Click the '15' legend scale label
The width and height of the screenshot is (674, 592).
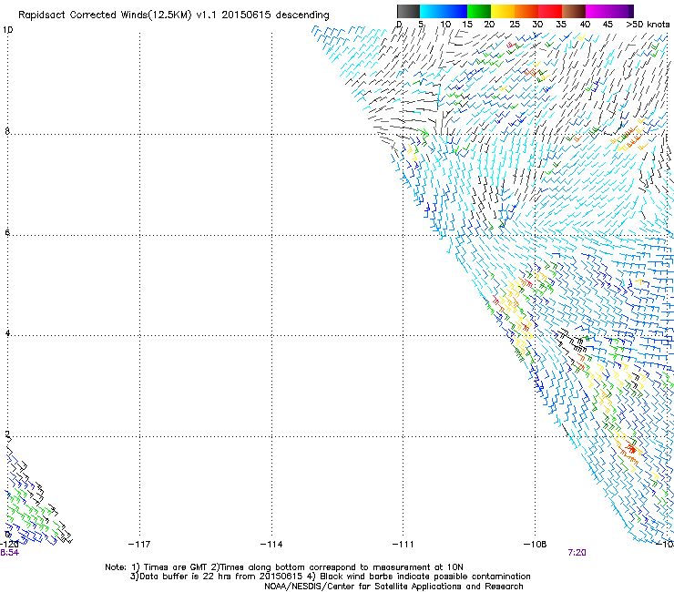pos(467,25)
